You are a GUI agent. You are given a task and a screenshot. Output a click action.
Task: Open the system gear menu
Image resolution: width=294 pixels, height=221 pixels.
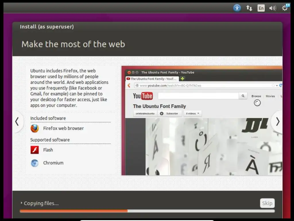pyautogui.click(x=285, y=8)
